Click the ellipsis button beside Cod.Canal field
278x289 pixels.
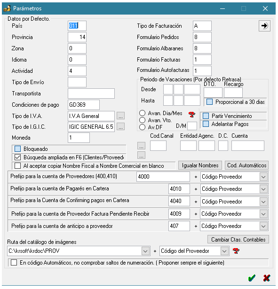click(141, 146)
